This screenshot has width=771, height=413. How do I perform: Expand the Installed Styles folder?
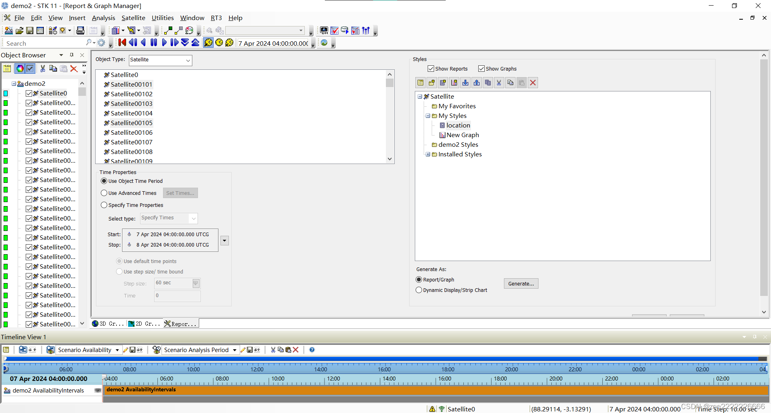(x=428, y=154)
